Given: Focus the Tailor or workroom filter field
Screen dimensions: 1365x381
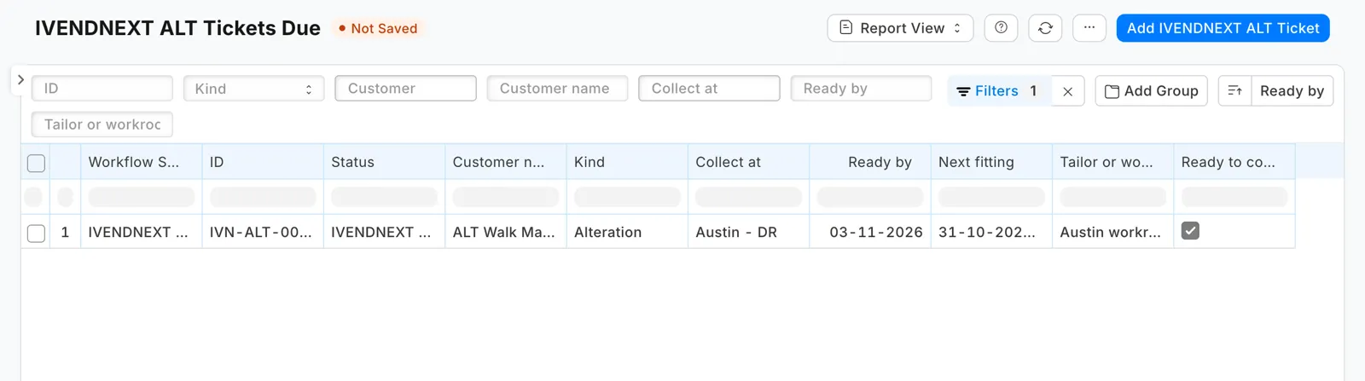Looking at the screenshot, I should point(102,124).
